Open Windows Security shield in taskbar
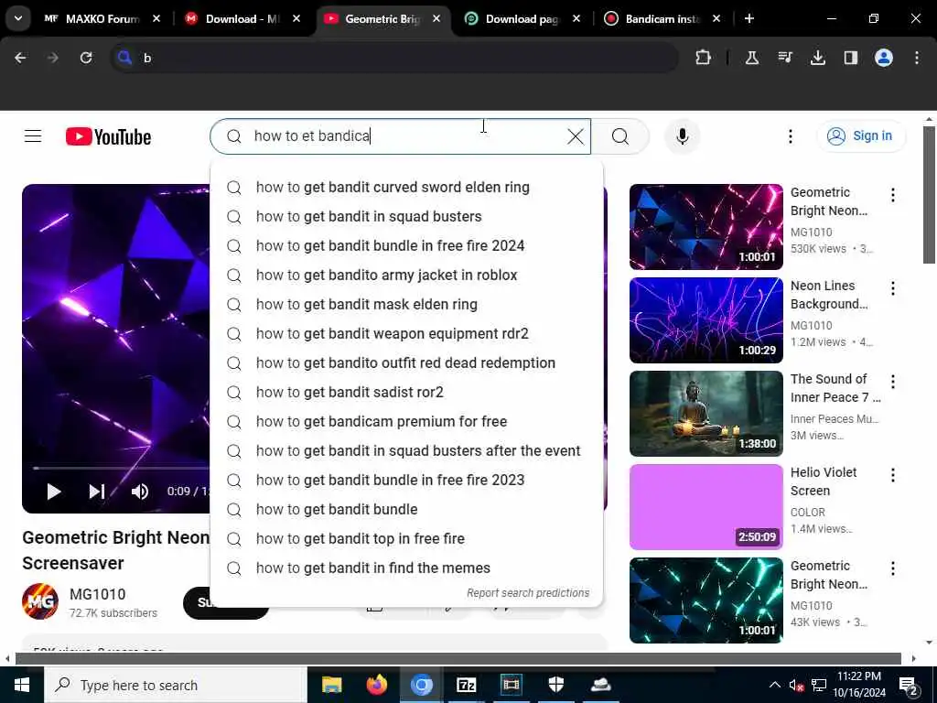 (x=555, y=685)
